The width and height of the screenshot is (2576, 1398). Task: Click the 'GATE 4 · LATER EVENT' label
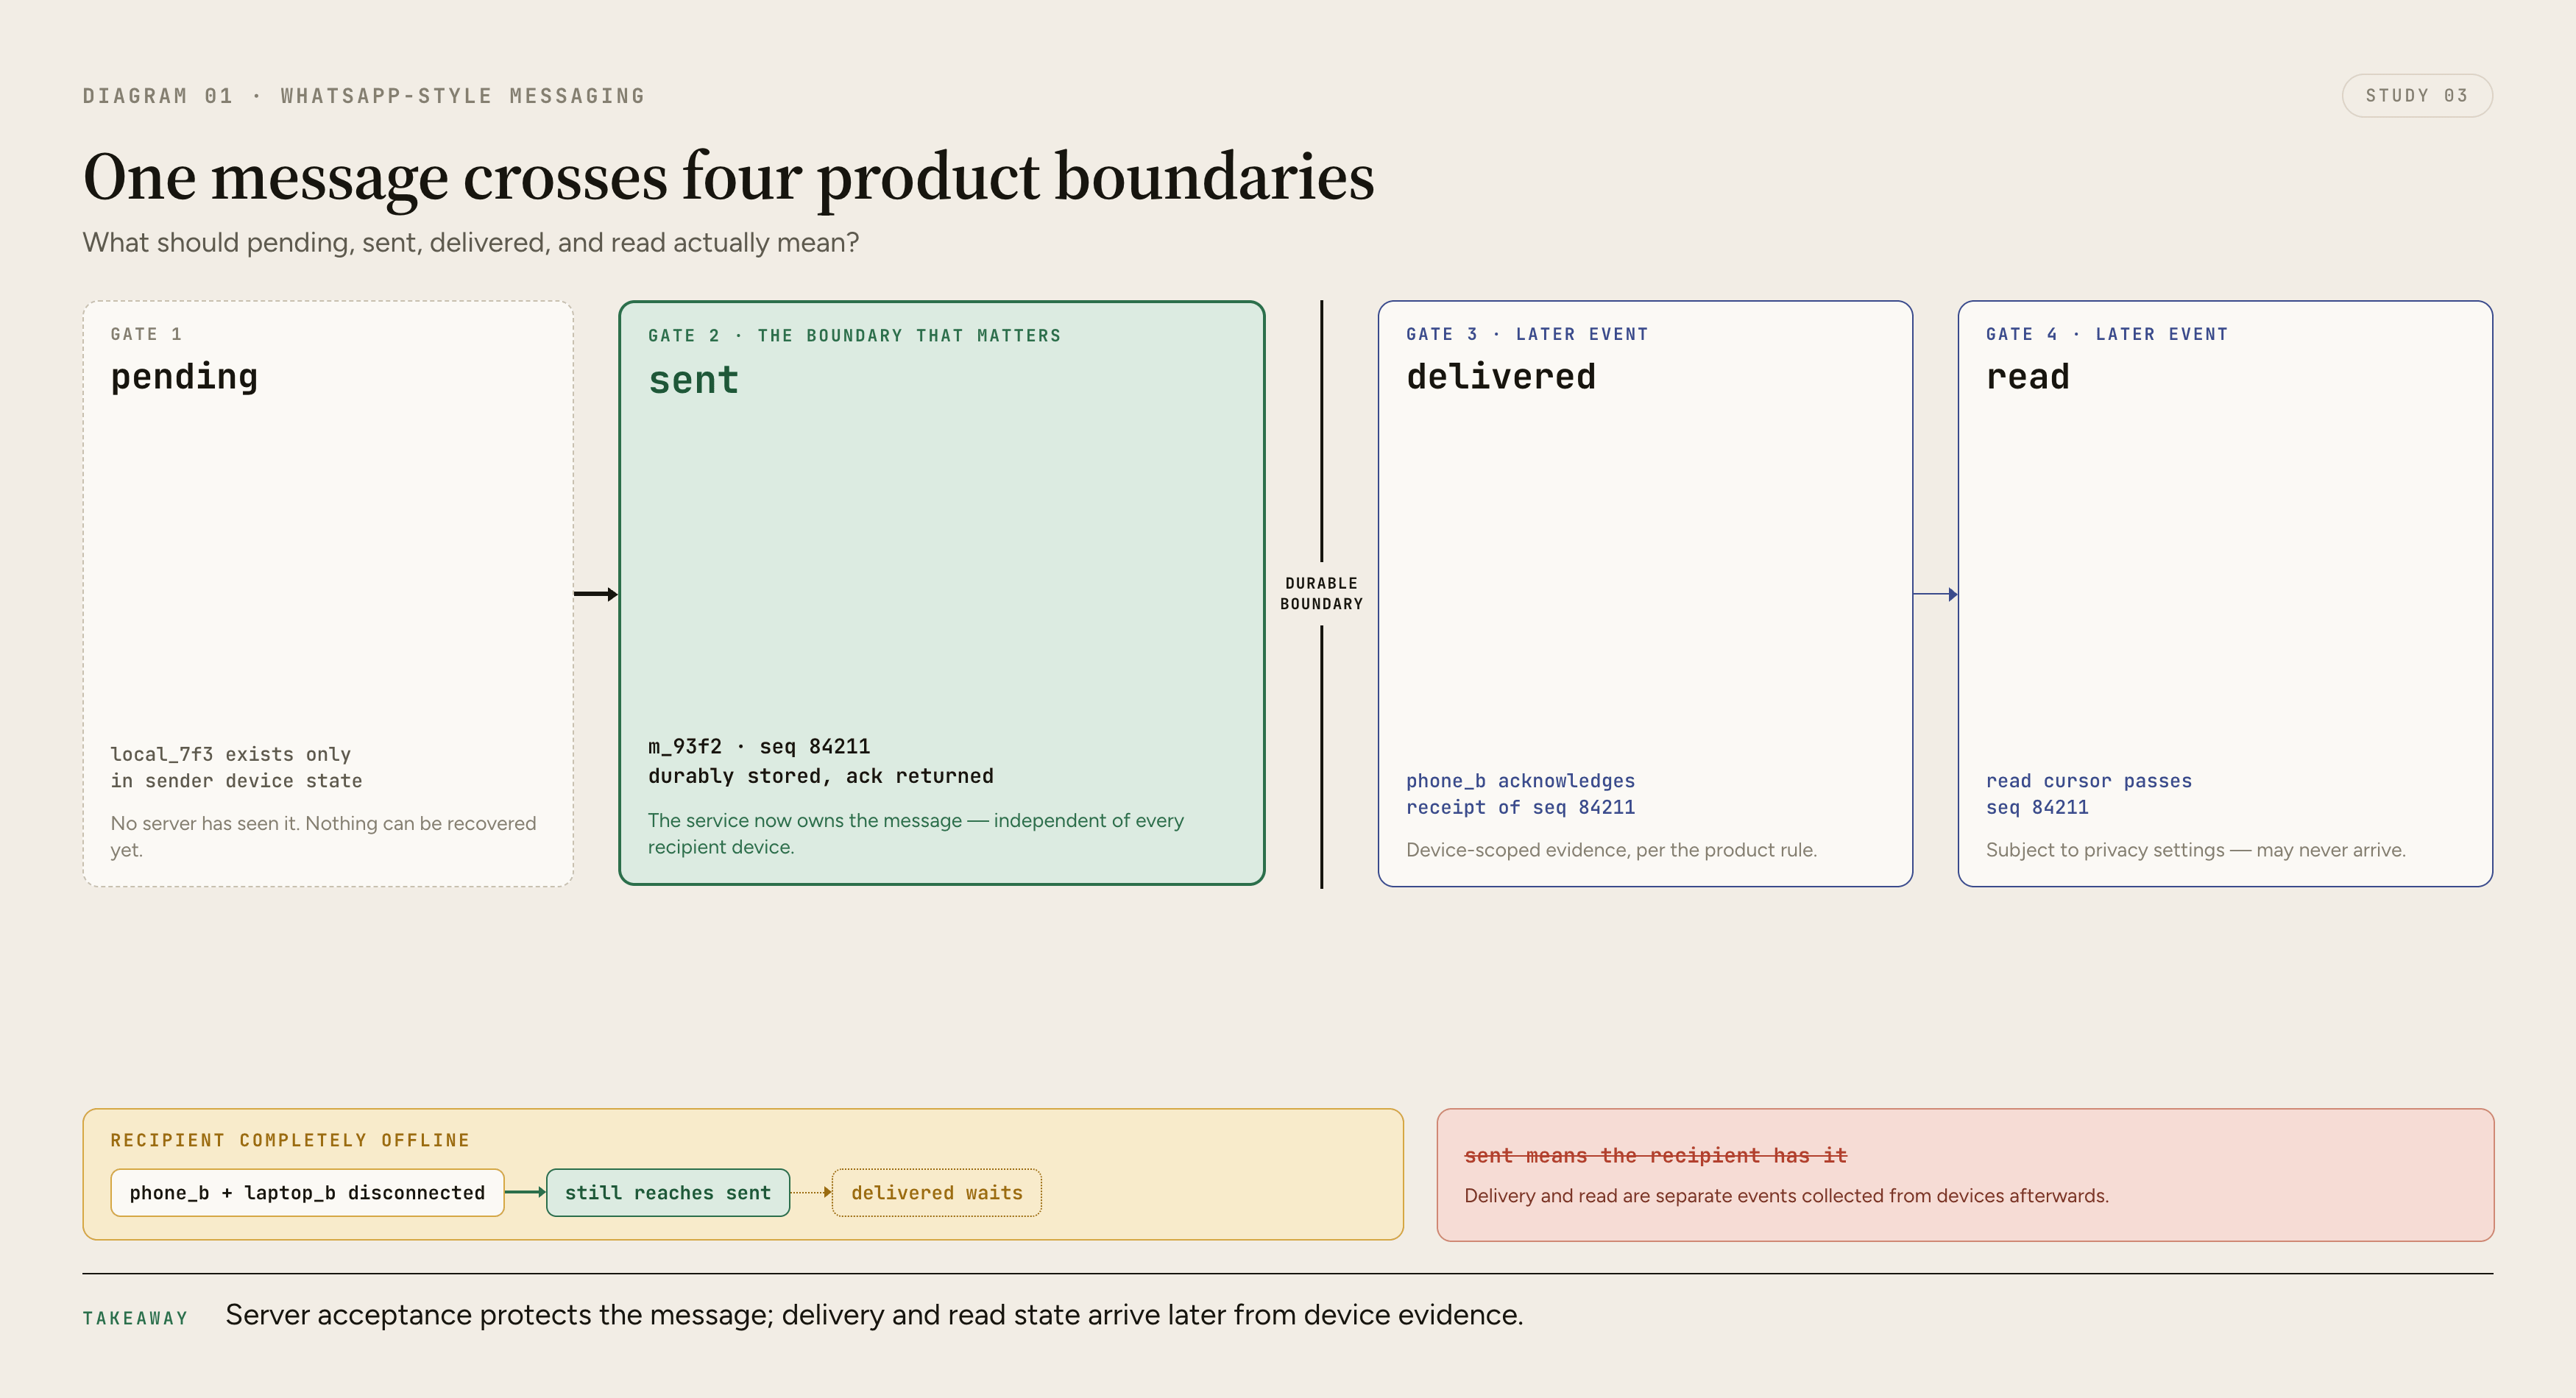[x=2107, y=335]
